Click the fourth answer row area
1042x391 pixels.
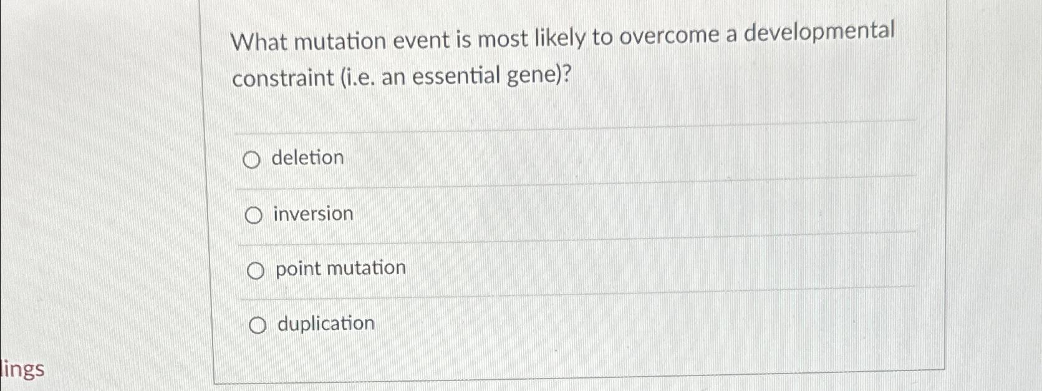coord(561,324)
